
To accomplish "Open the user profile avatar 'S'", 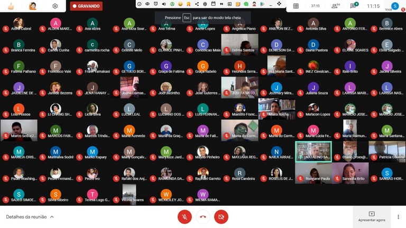I will 395,6.
